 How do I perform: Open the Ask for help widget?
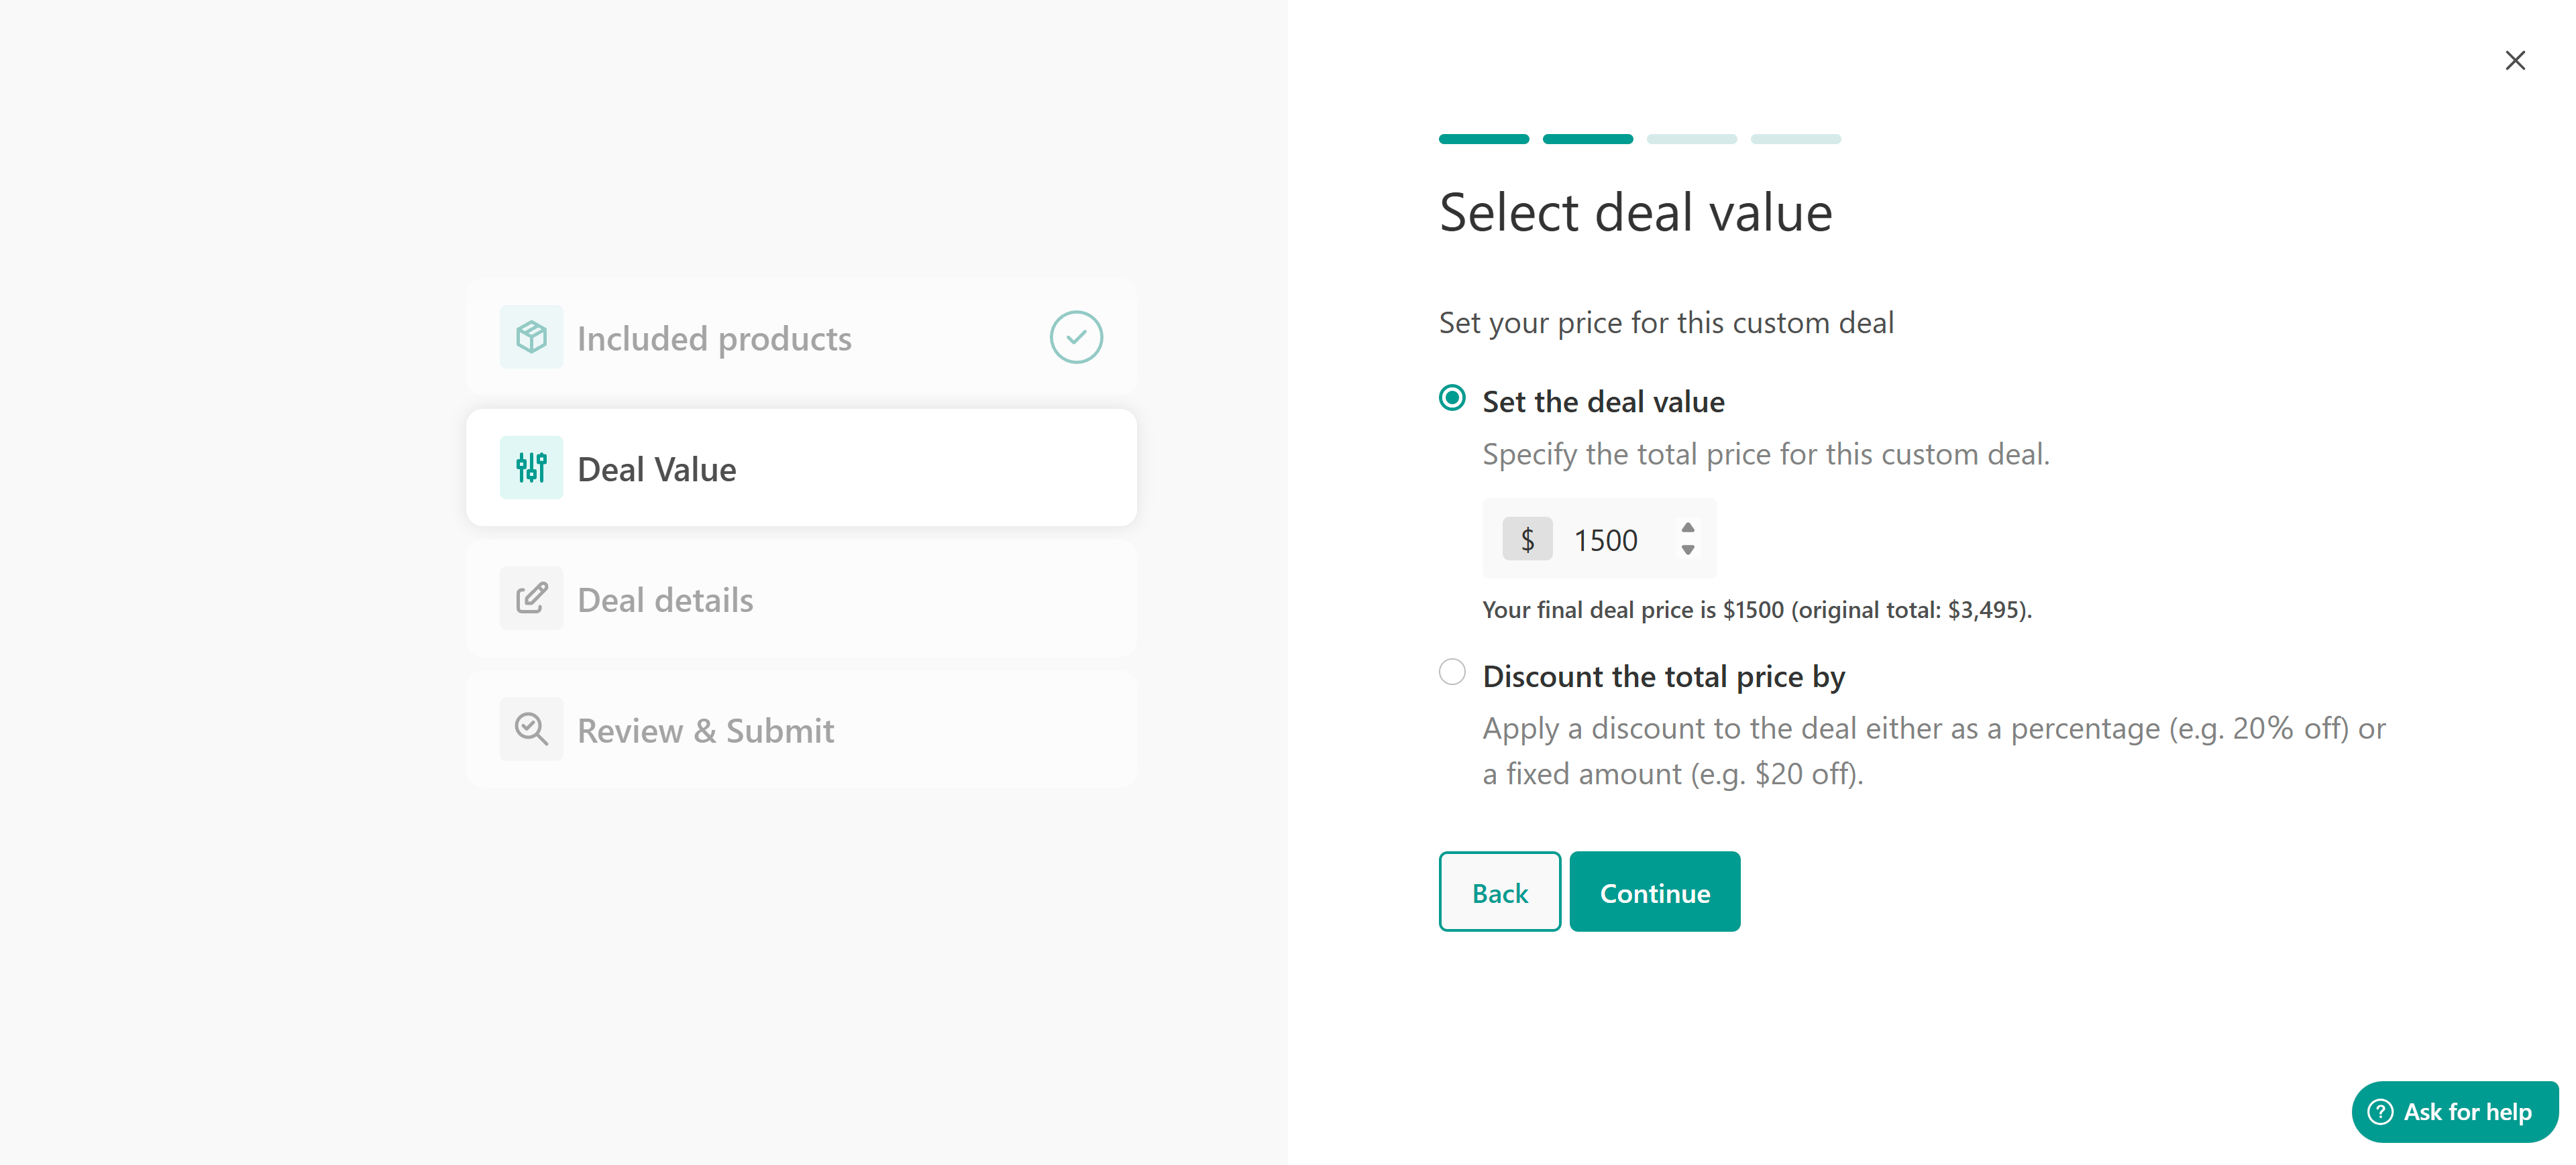(x=2456, y=1112)
